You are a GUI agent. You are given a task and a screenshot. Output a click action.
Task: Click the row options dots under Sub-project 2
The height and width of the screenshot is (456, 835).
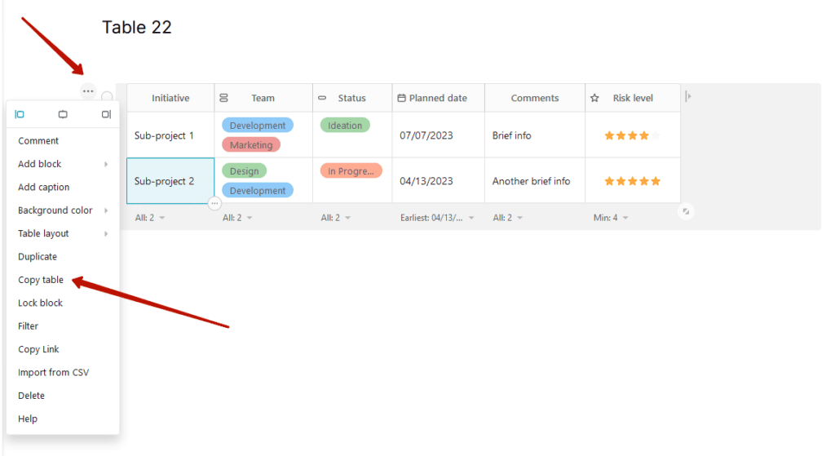click(x=214, y=203)
